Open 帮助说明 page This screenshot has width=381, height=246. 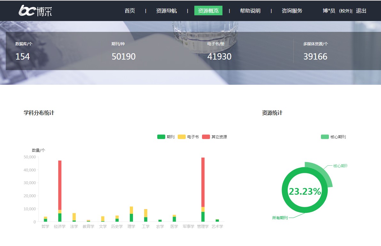tap(250, 11)
